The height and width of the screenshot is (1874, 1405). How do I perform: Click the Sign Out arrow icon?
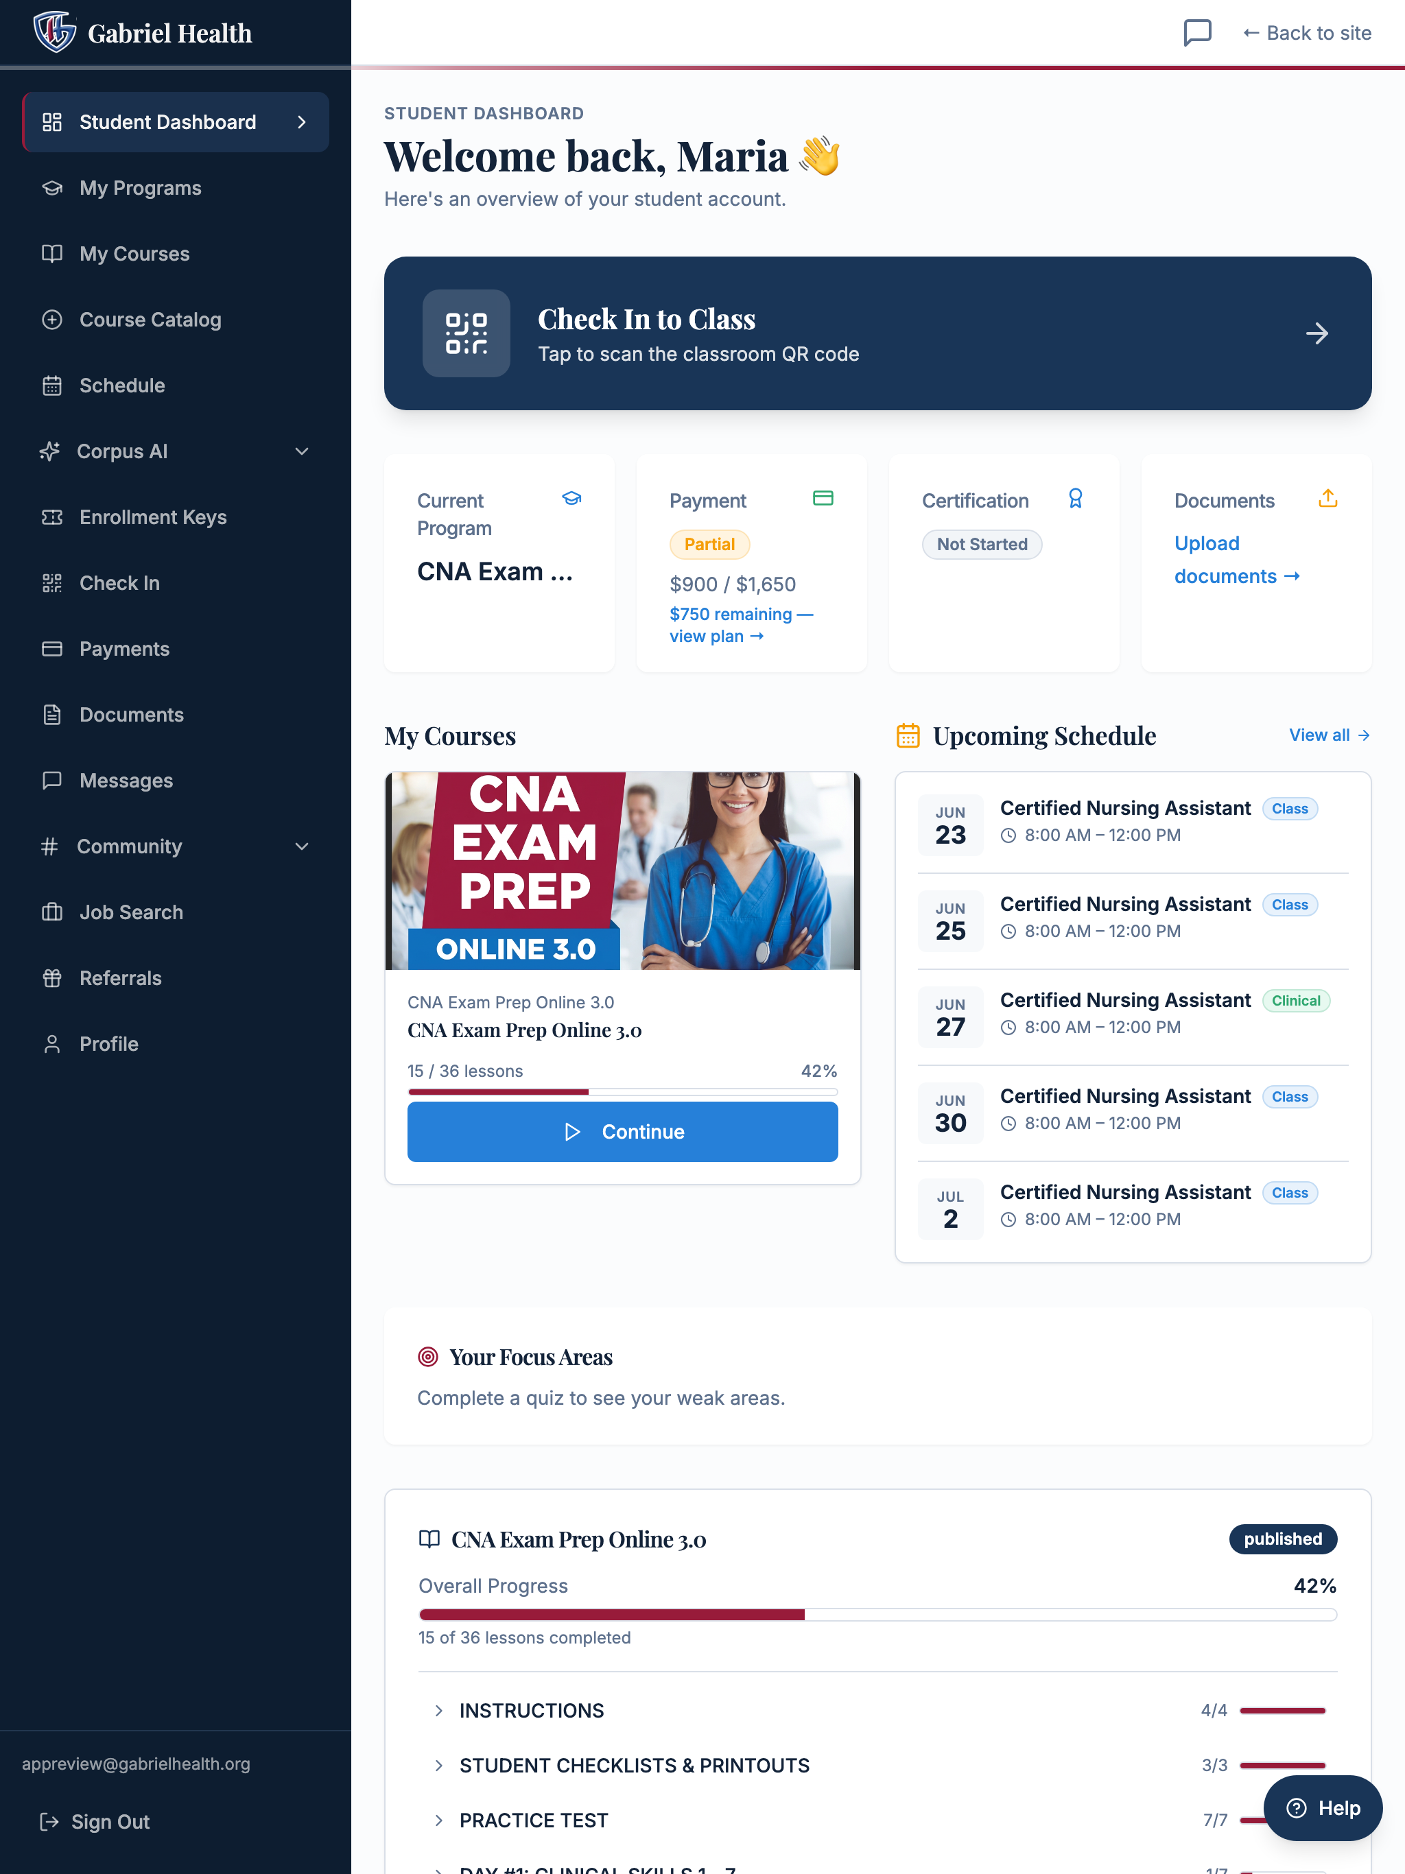(49, 1821)
